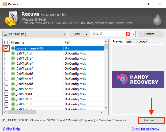Viewport: 166px width, 132px height.
Task: Click the green state icon of _2a0f1ba.rbf
Action: click(13, 68)
